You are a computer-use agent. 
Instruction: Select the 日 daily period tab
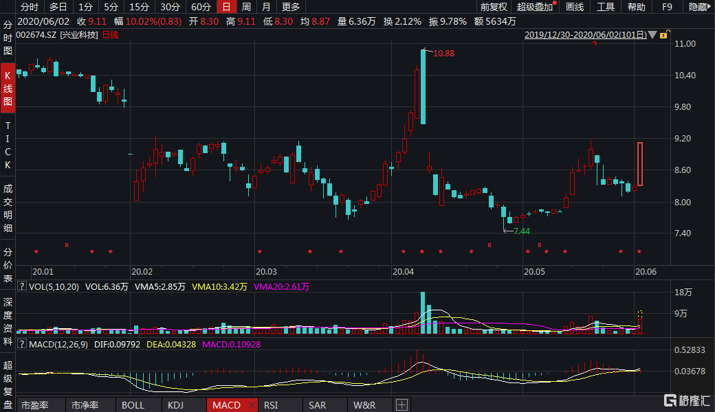tap(227, 7)
